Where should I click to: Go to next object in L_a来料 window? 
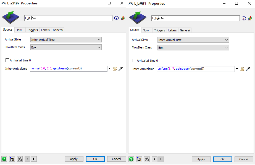tap(34, 159)
